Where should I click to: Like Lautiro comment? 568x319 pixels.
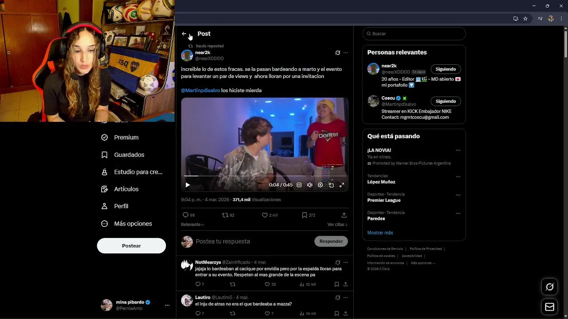point(269,314)
